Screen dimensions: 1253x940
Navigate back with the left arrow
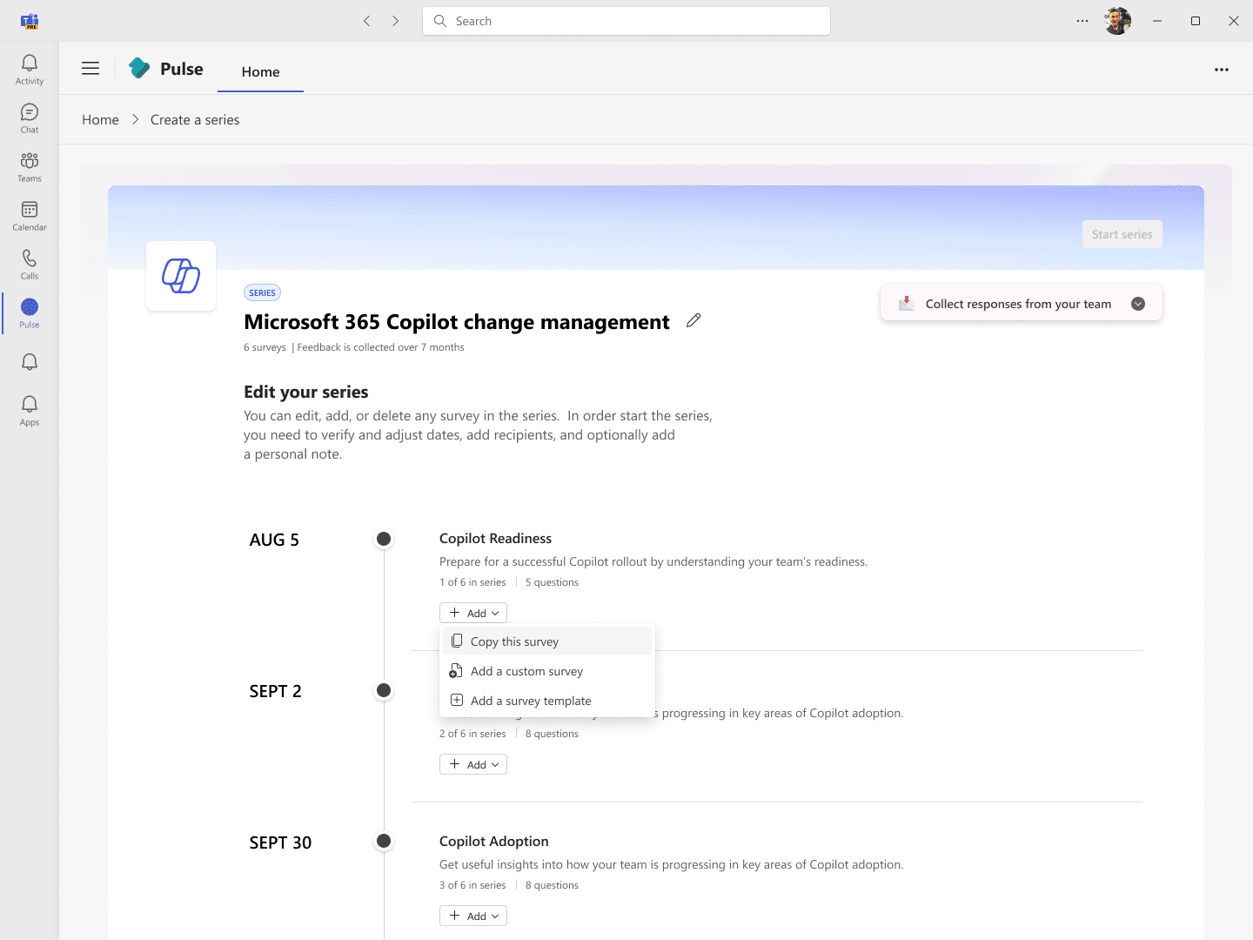(x=367, y=21)
